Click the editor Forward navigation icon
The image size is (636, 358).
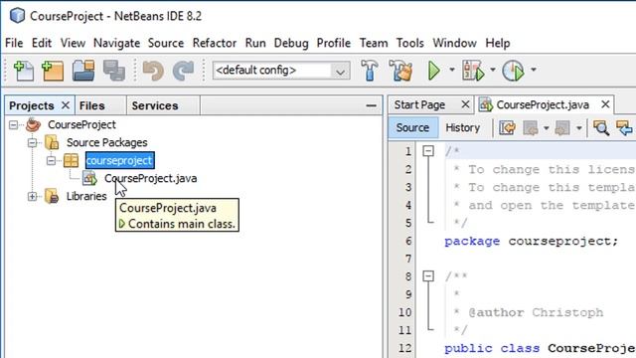tap(562, 128)
